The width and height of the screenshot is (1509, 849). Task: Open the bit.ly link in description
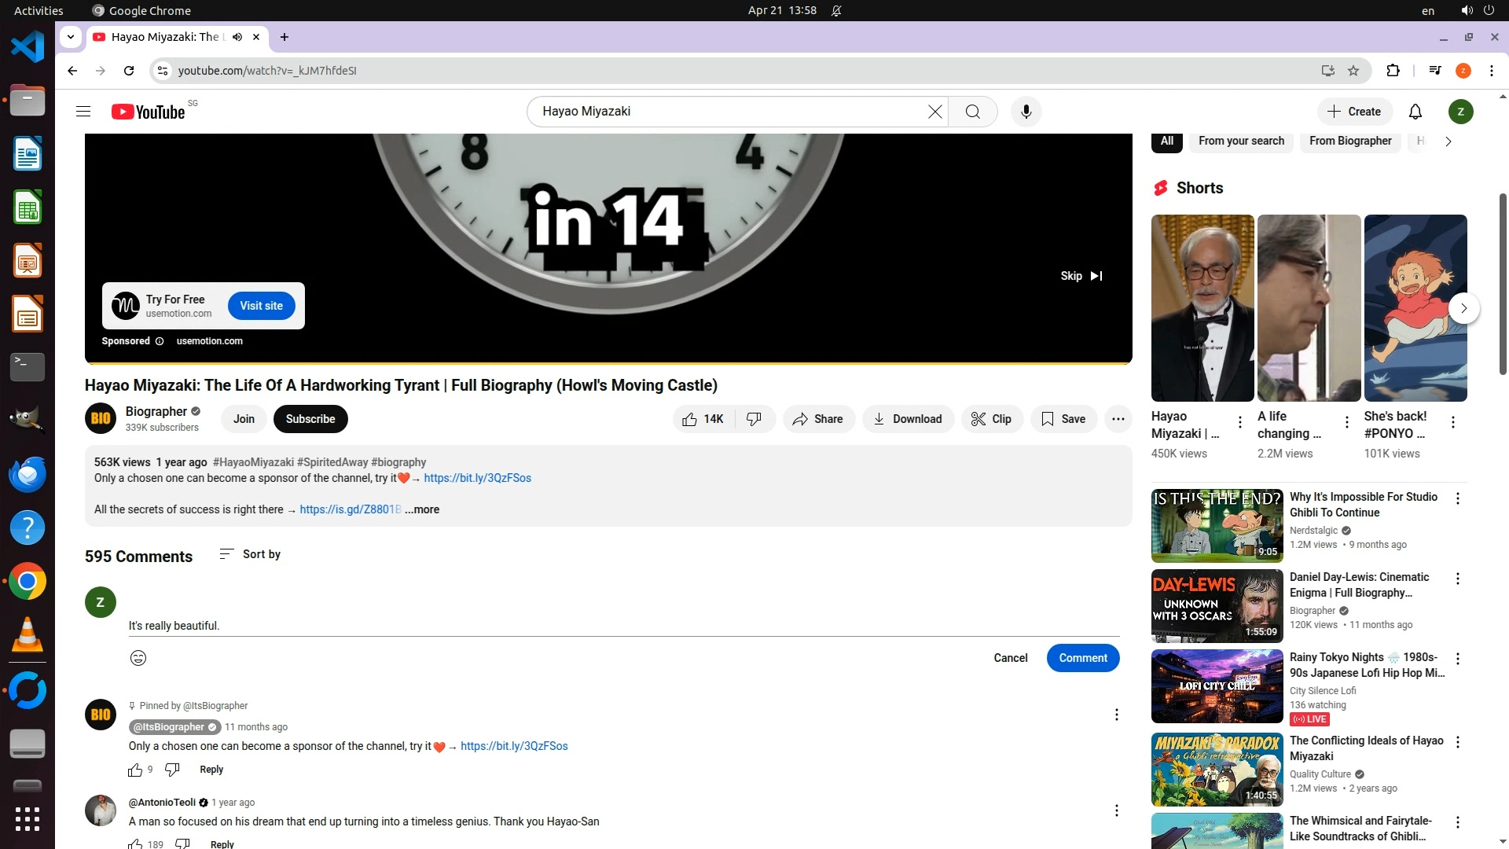point(477,478)
